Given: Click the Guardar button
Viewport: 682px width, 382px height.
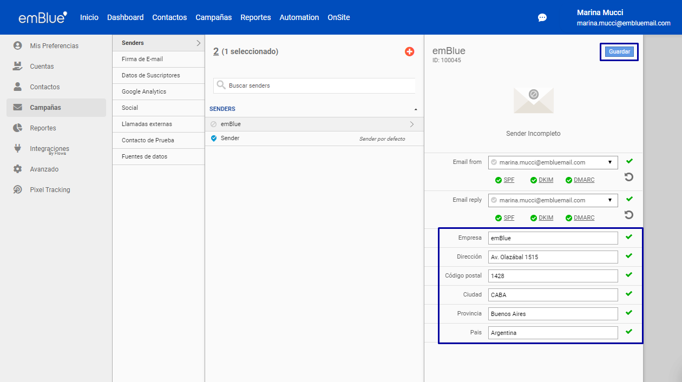Looking at the screenshot, I should pyautogui.click(x=619, y=52).
